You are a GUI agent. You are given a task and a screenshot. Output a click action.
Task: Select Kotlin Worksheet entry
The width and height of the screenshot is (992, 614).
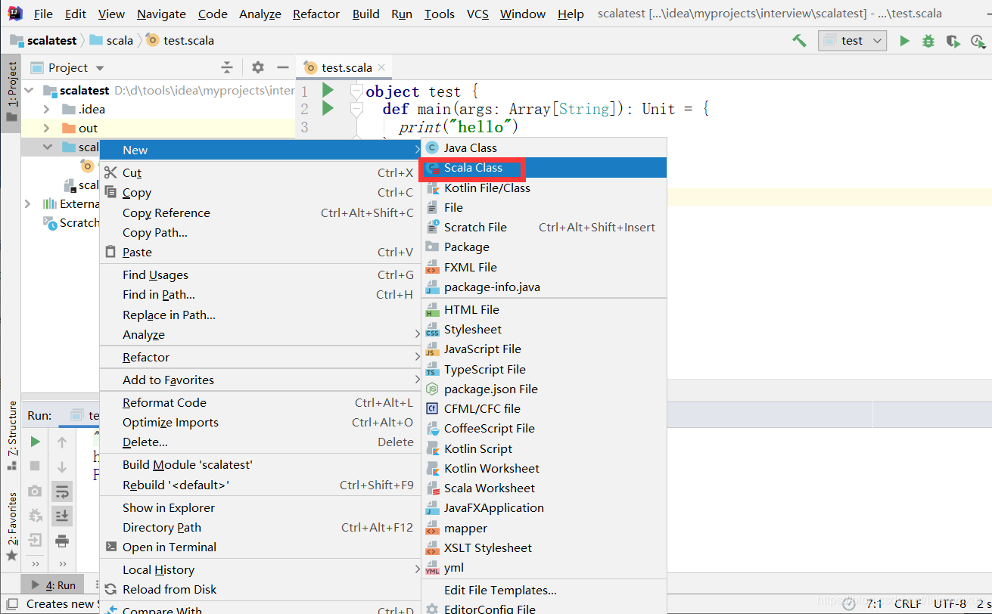(x=543, y=468)
